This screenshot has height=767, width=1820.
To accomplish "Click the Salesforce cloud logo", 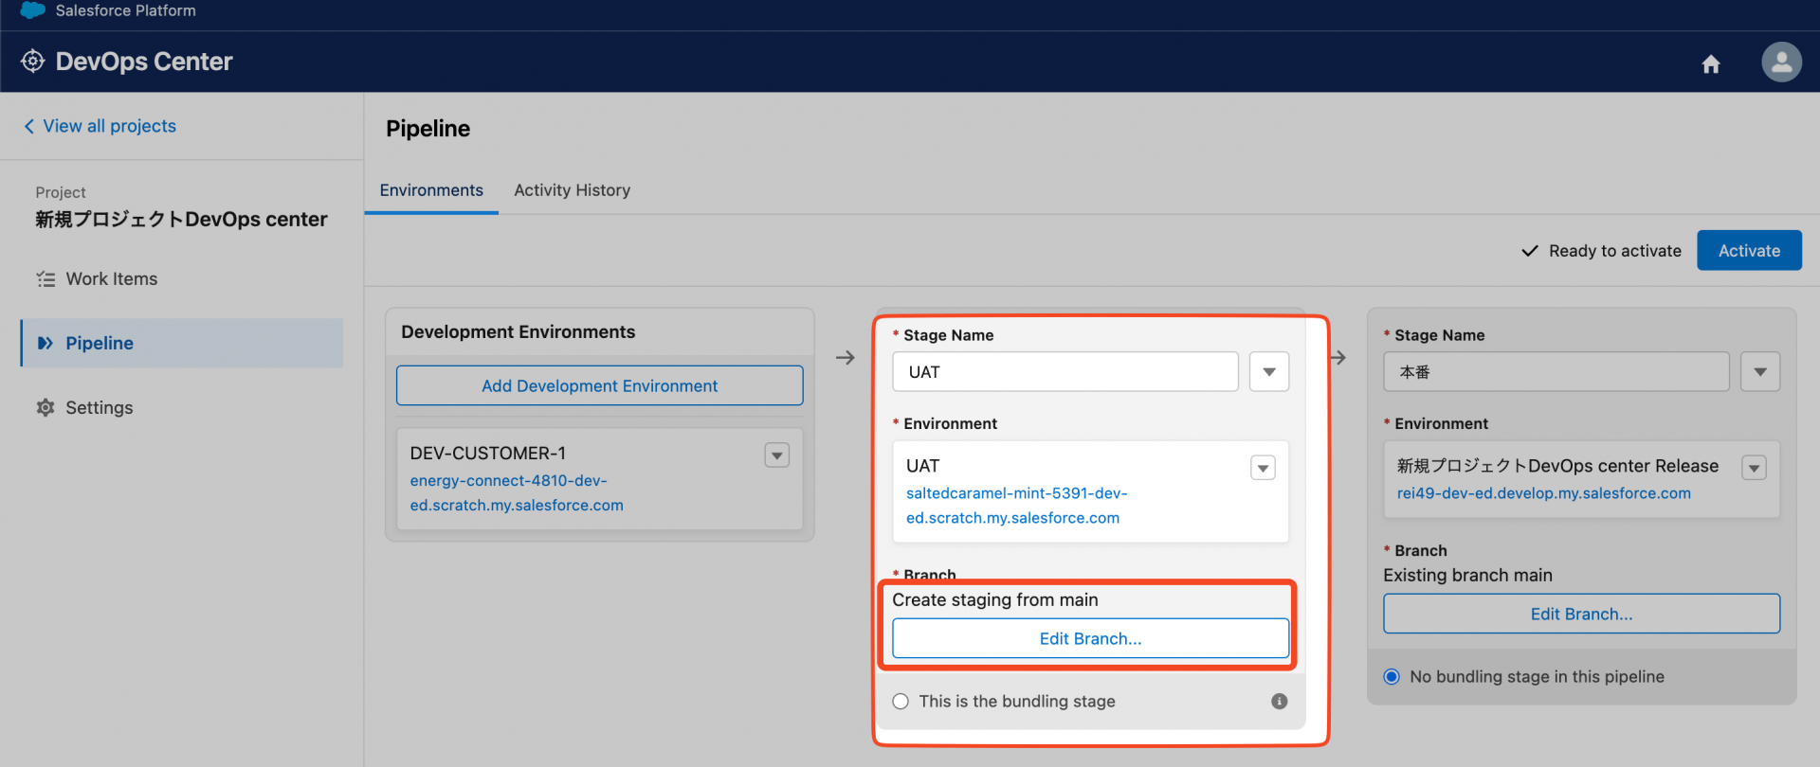I will tap(33, 10).
